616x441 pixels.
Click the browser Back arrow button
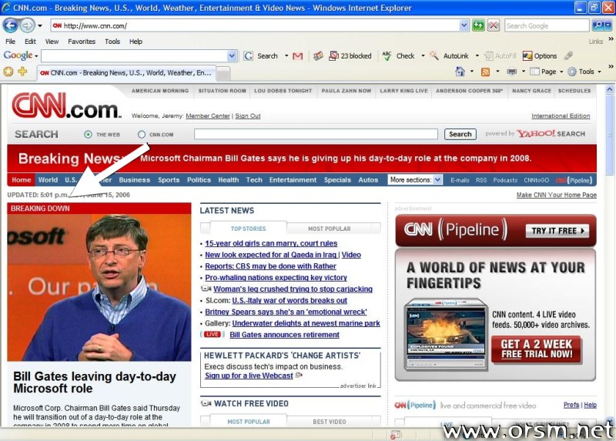click(x=10, y=26)
